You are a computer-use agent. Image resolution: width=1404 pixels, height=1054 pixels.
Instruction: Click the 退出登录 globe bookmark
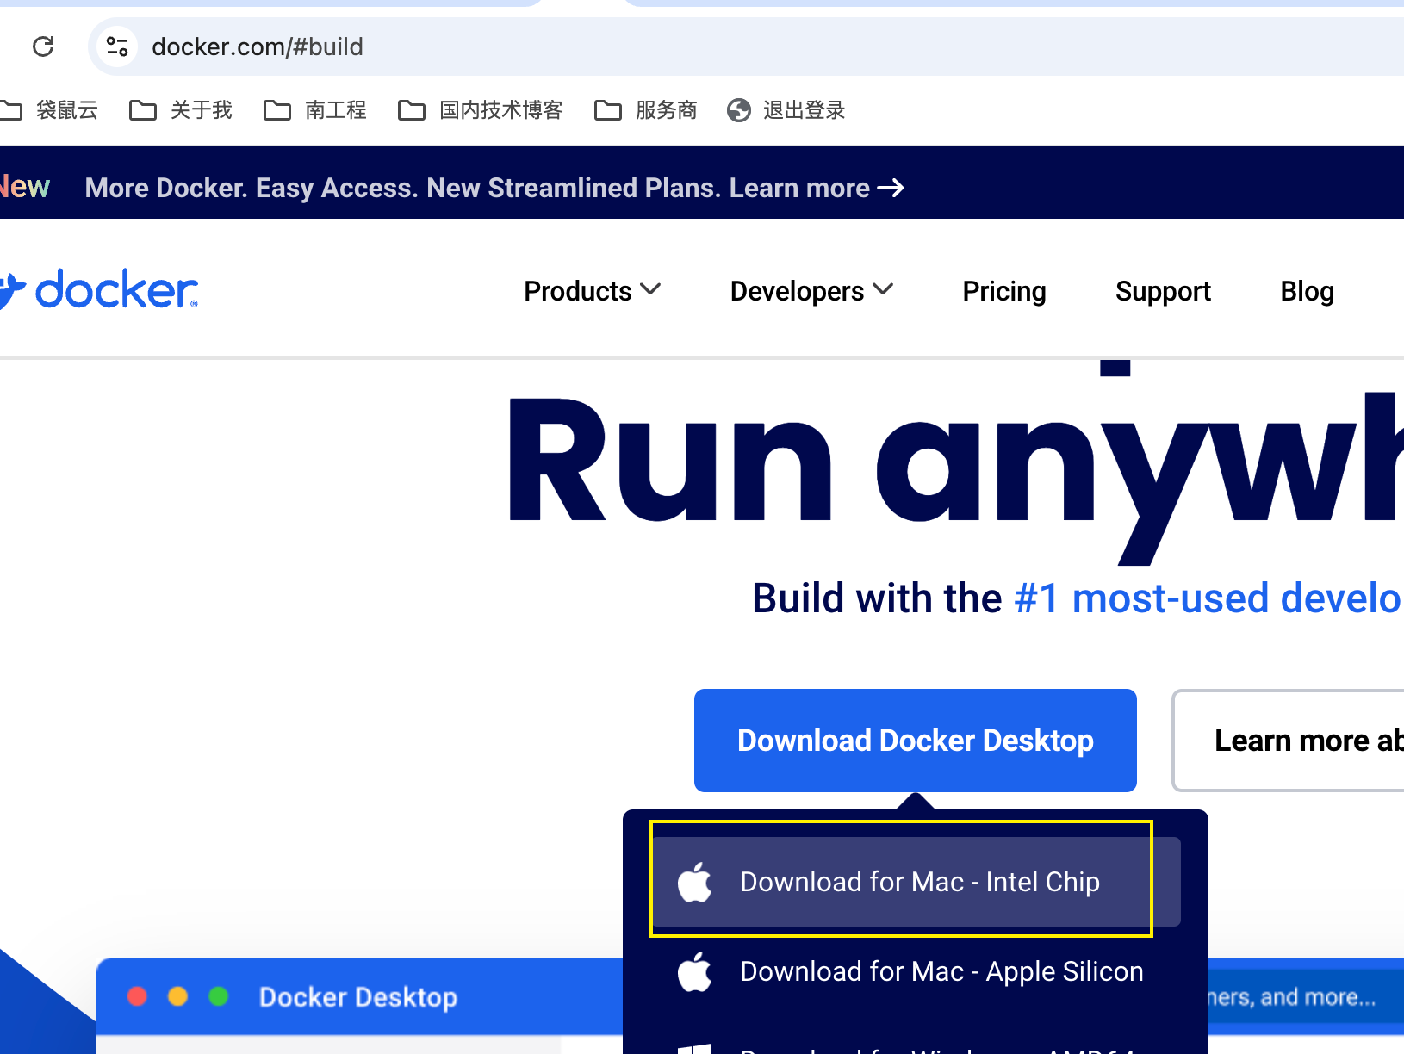point(786,110)
